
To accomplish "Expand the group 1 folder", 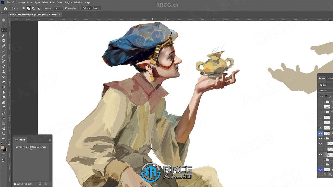I will pos(325,165).
